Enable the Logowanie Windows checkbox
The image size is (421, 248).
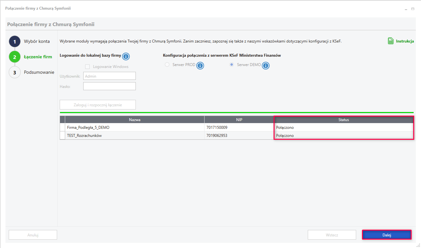pyautogui.click(x=87, y=67)
